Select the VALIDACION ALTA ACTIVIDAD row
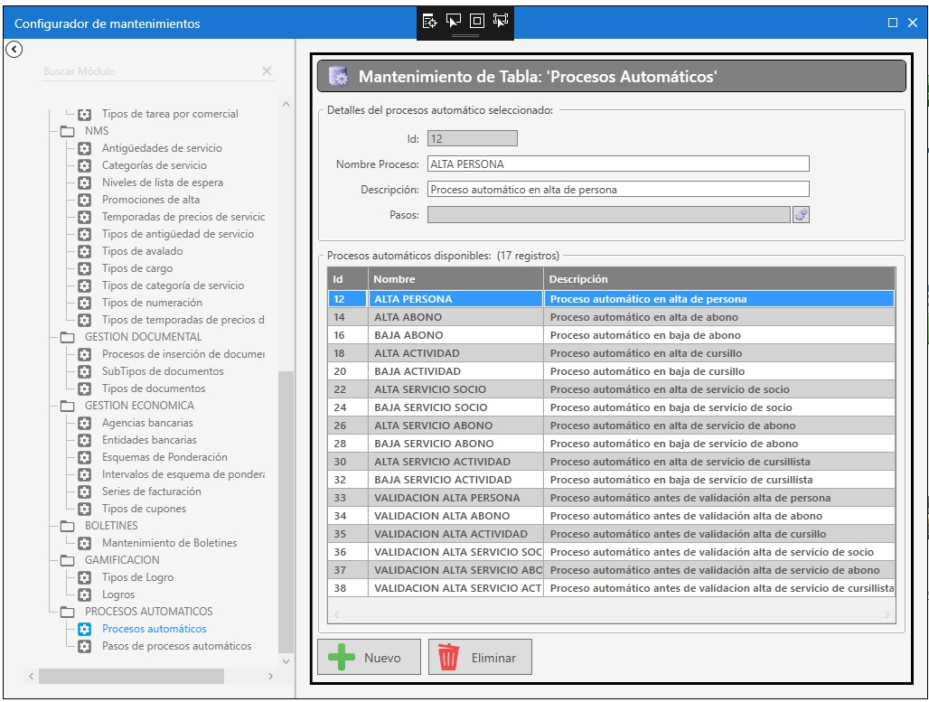 pyautogui.click(x=611, y=534)
